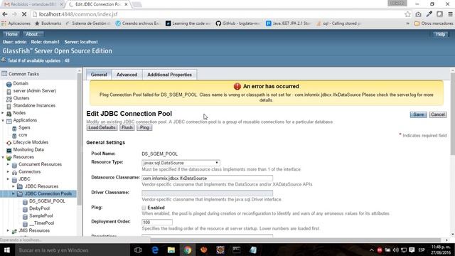455x256 pixels.
Task: Open File Explorer from taskbar
Action: coord(171,250)
